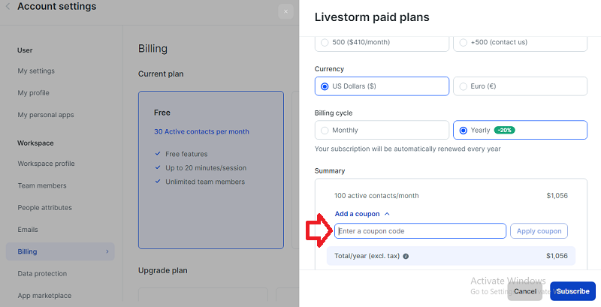This screenshot has height=307, width=601.
Task: Click Unlimited team members item
Action: [205, 182]
